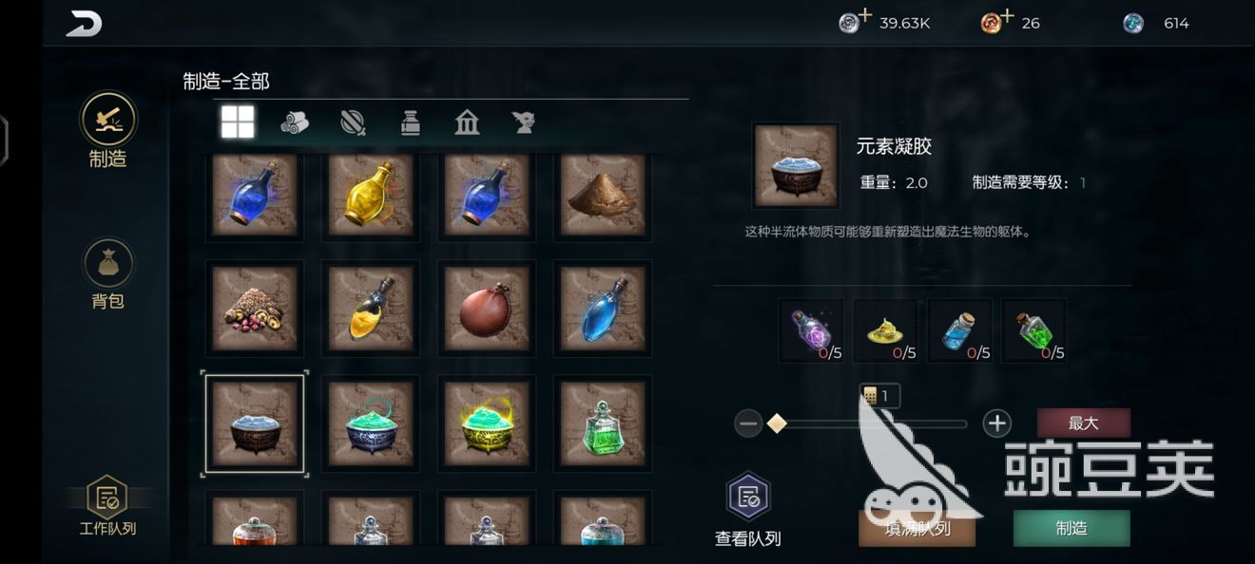Choose the yellow potion flask recipe
The width and height of the screenshot is (1255, 564).
[x=371, y=195]
